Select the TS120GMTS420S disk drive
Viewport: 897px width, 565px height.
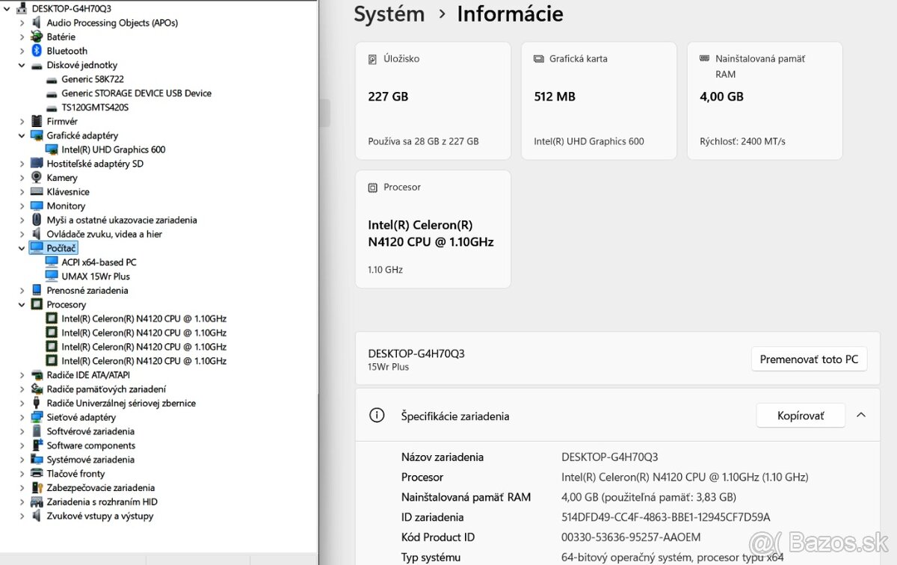pyautogui.click(x=94, y=107)
